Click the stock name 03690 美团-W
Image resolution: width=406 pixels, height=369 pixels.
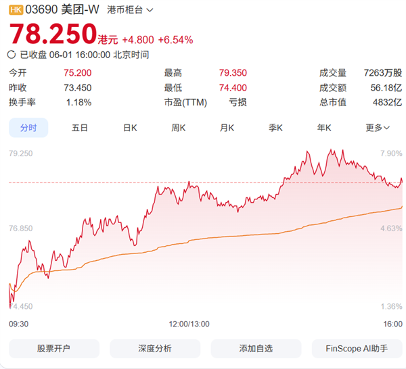[62, 10]
